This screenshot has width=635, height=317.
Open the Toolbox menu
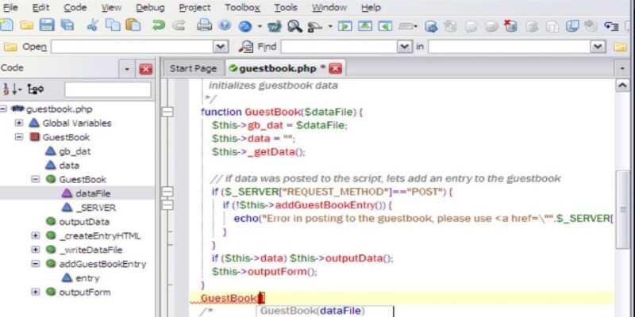(243, 7)
